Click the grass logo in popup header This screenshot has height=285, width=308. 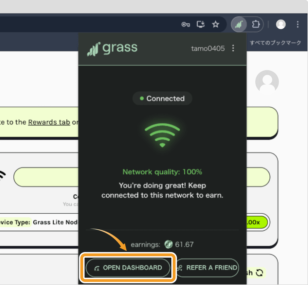112,49
